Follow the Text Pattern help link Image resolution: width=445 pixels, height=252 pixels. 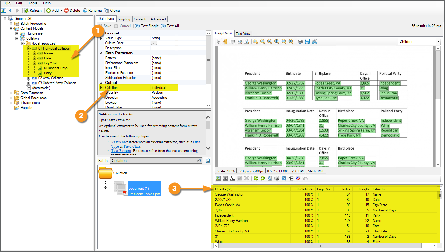tap(121, 151)
